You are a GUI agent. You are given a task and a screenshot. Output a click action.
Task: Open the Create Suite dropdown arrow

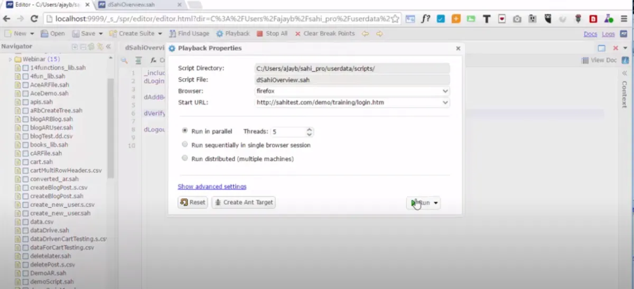(x=160, y=33)
